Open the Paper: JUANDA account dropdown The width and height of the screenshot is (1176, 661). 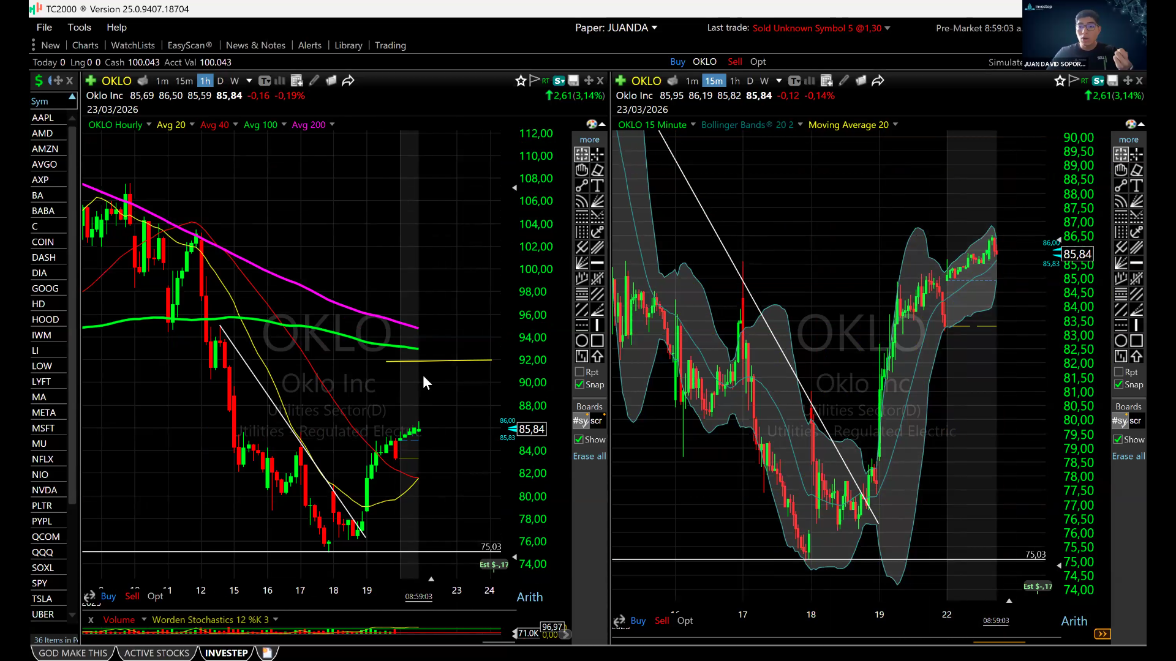616,28
